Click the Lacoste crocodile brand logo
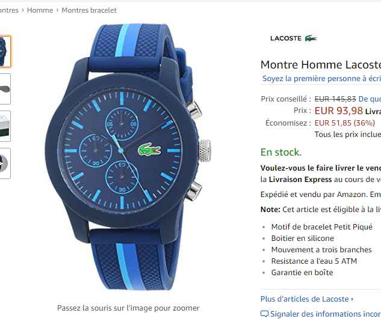381x319 pixels. pyautogui.click(x=293, y=38)
